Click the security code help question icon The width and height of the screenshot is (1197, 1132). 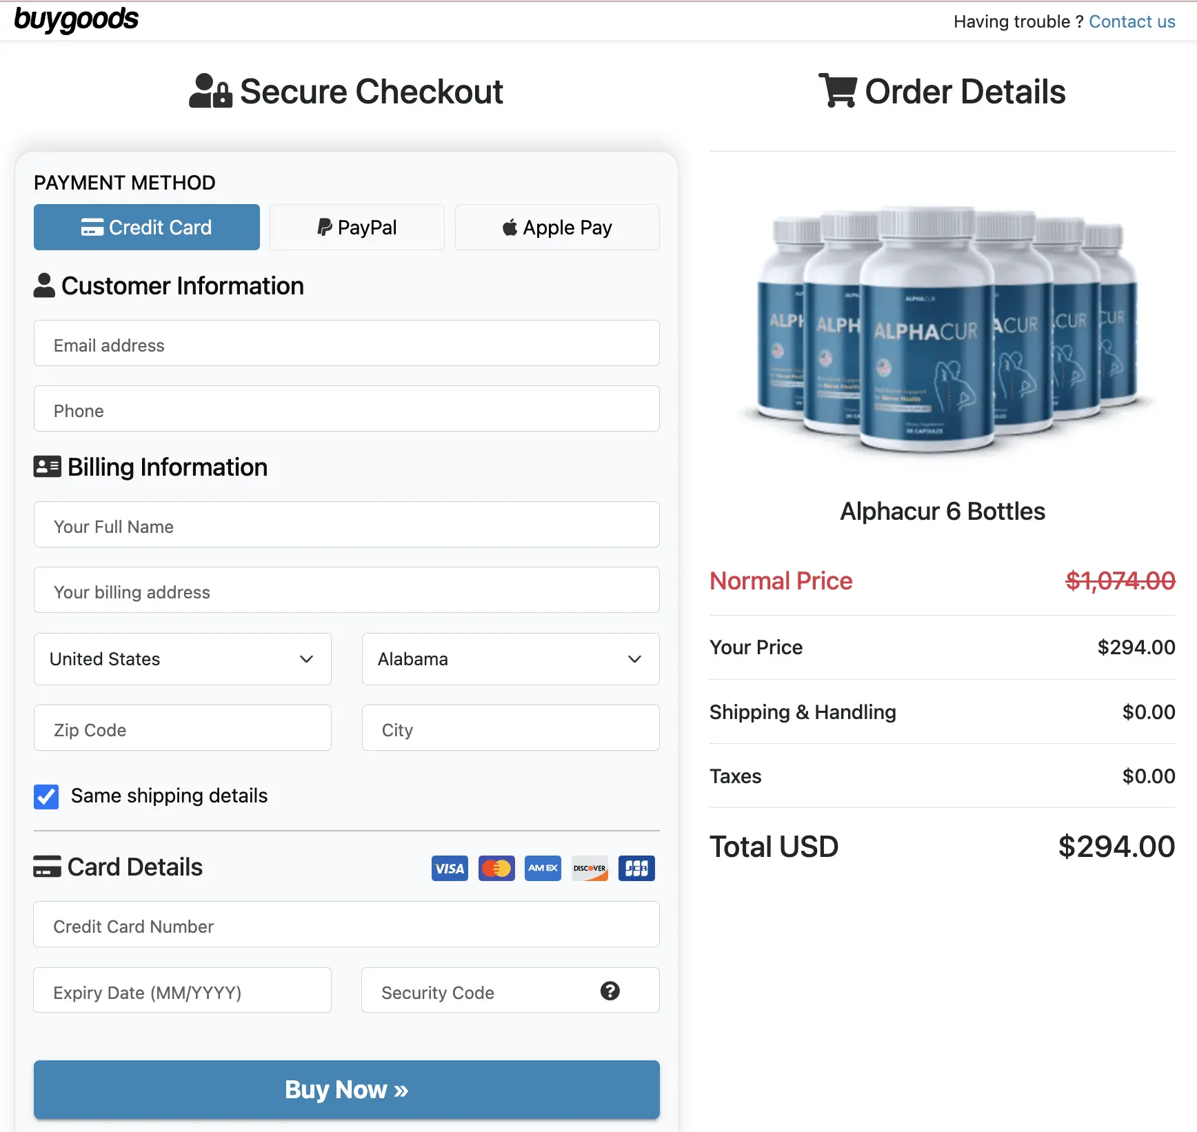pyautogui.click(x=610, y=991)
